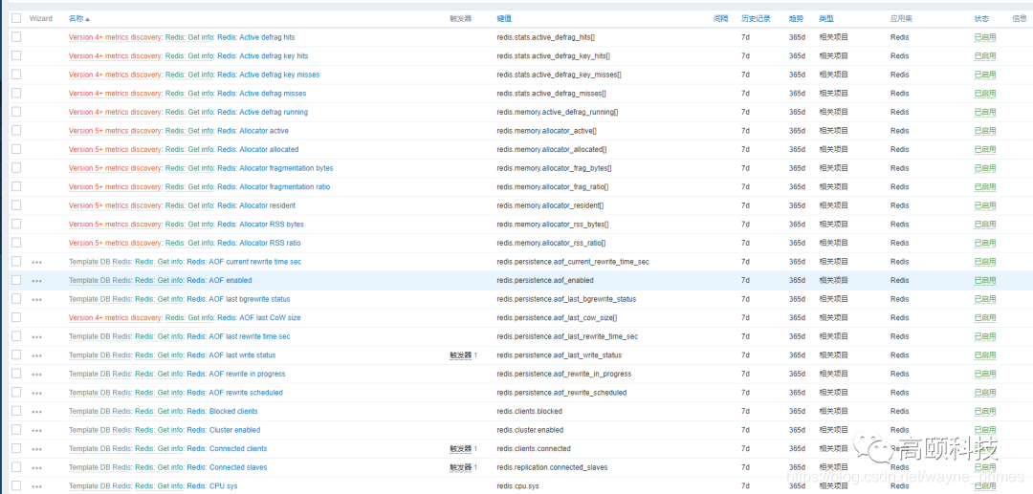Image resolution: width=1033 pixels, height=494 pixels.
Task: Sort by the 趋势 column header
Action: coord(796,19)
